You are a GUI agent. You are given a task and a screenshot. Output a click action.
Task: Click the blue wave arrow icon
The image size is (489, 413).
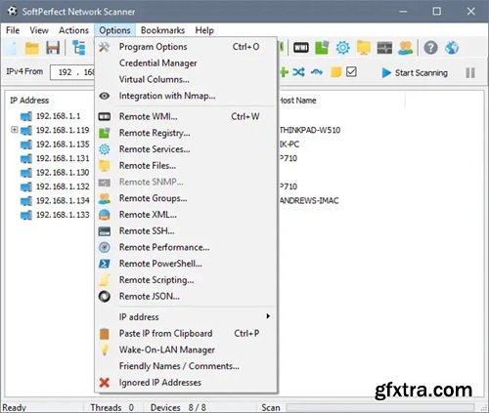coord(317,72)
